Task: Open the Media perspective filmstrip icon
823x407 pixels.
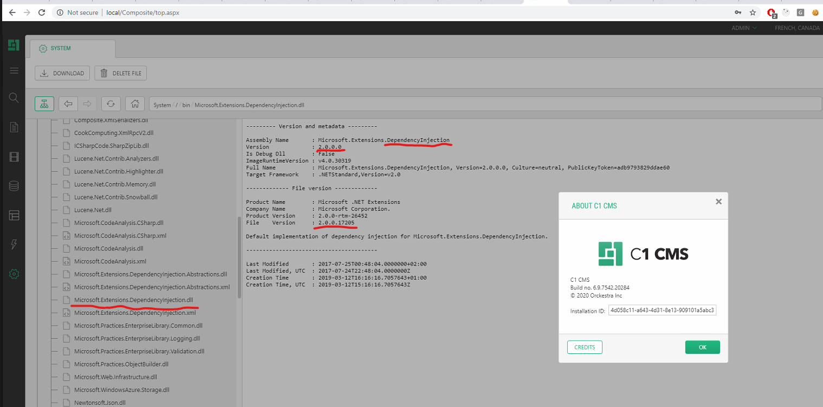Action: [14, 157]
